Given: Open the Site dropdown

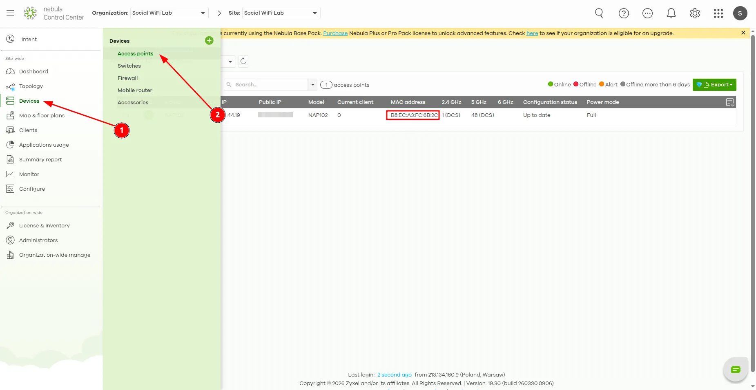Looking at the screenshot, I should [281, 13].
